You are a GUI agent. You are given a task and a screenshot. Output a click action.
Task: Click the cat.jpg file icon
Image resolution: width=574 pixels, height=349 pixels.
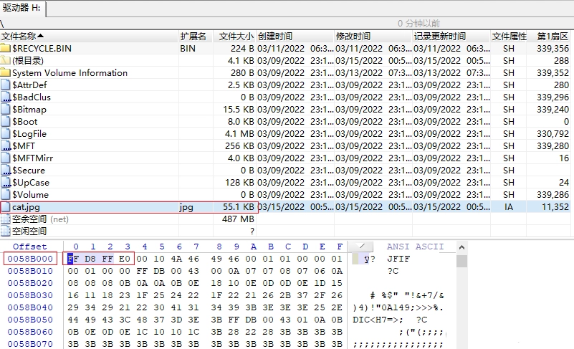point(6,207)
